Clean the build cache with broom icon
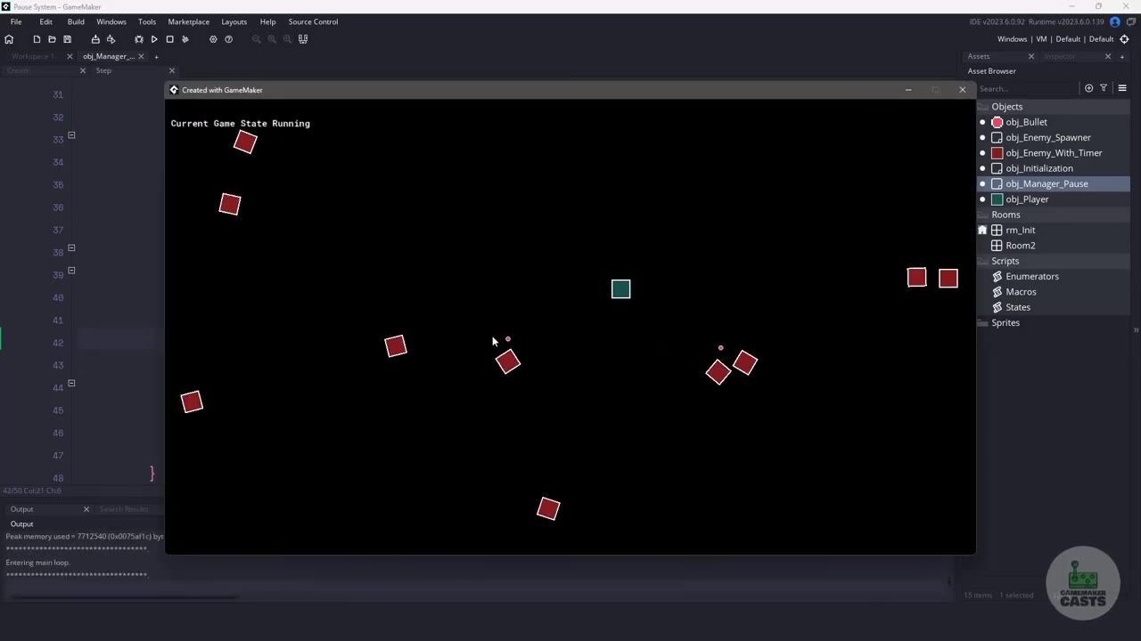Viewport: 1141px width, 641px height. point(185,39)
